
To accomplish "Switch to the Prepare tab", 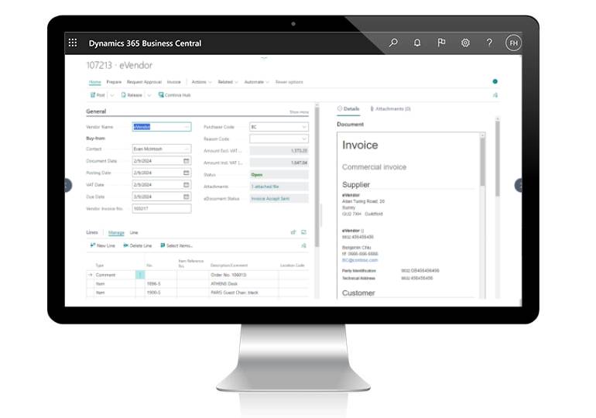I will (114, 81).
